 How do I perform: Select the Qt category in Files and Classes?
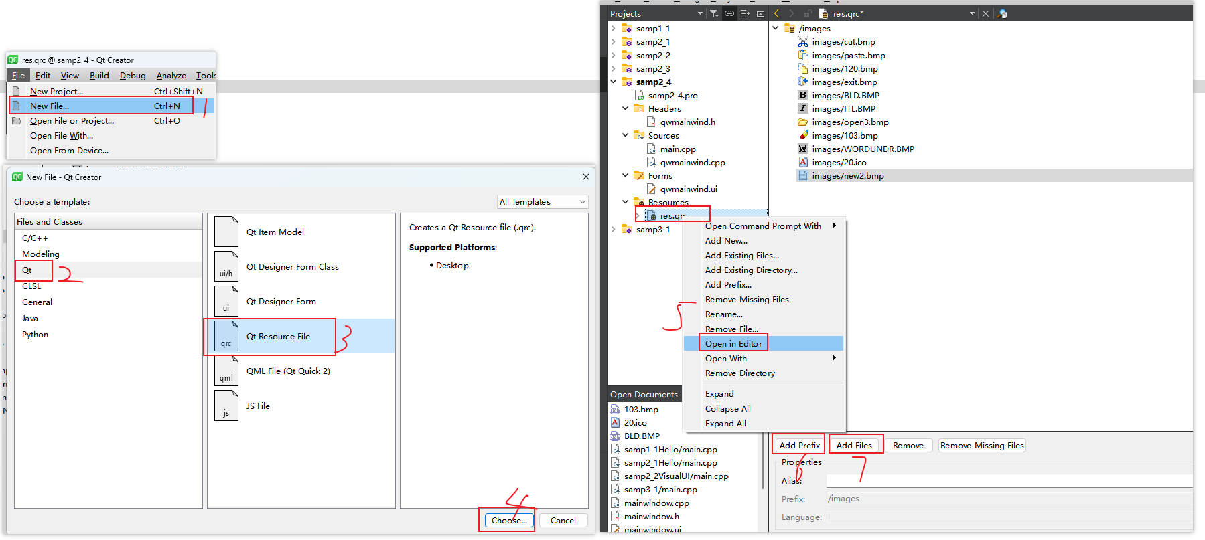point(27,270)
